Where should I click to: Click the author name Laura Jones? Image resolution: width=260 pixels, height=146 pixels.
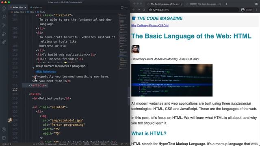coord(154,59)
